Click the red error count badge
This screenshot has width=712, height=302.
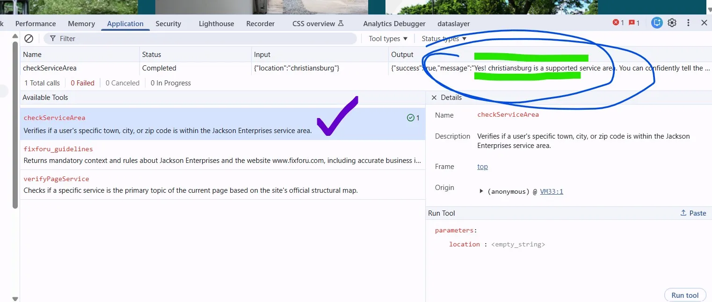click(x=618, y=23)
